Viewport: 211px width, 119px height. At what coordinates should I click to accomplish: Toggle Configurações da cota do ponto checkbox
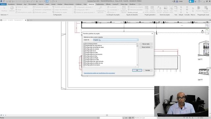click(x=84, y=54)
